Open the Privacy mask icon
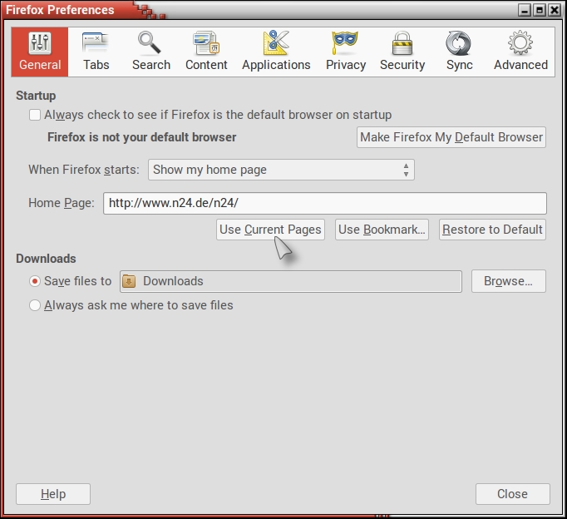This screenshot has width=567, height=519. (345, 42)
